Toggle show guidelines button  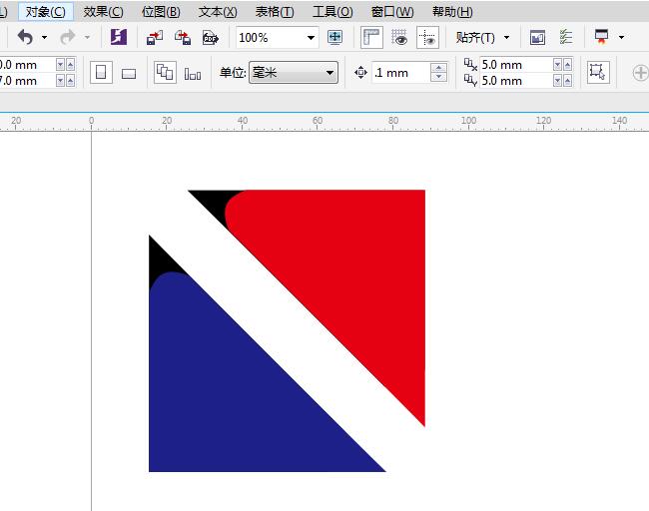pos(427,38)
